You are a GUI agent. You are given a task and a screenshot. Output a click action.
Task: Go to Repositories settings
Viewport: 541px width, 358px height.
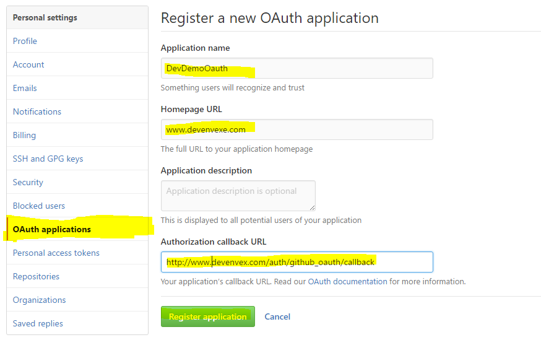click(36, 276)
